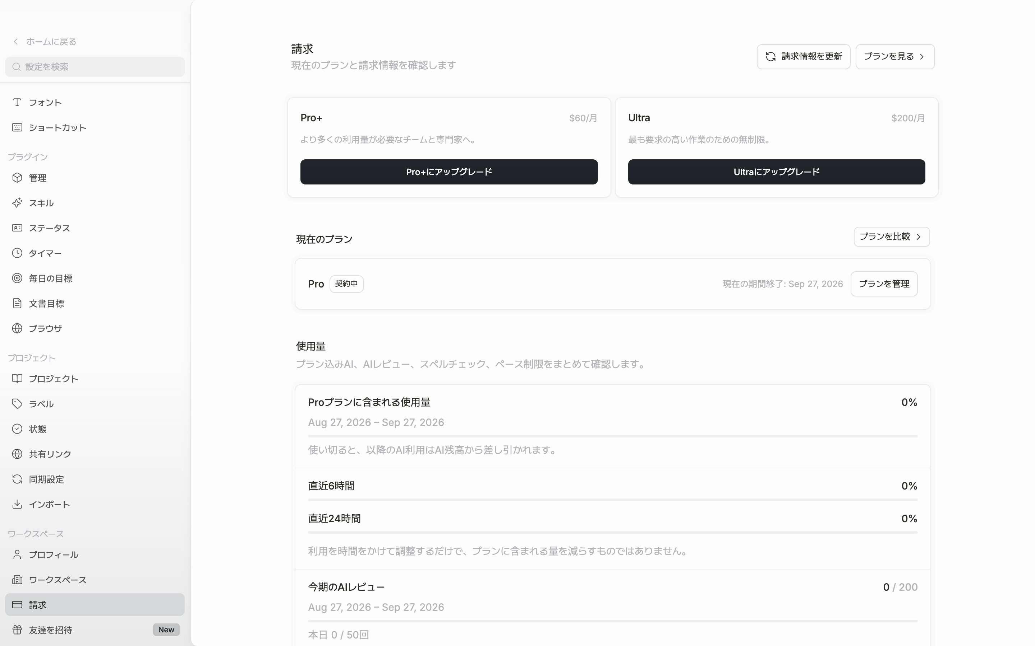The width and height of the screenshot is (1035, 646).
Task: Click the Ultraにアップグレード button
Action: (776, 172)
